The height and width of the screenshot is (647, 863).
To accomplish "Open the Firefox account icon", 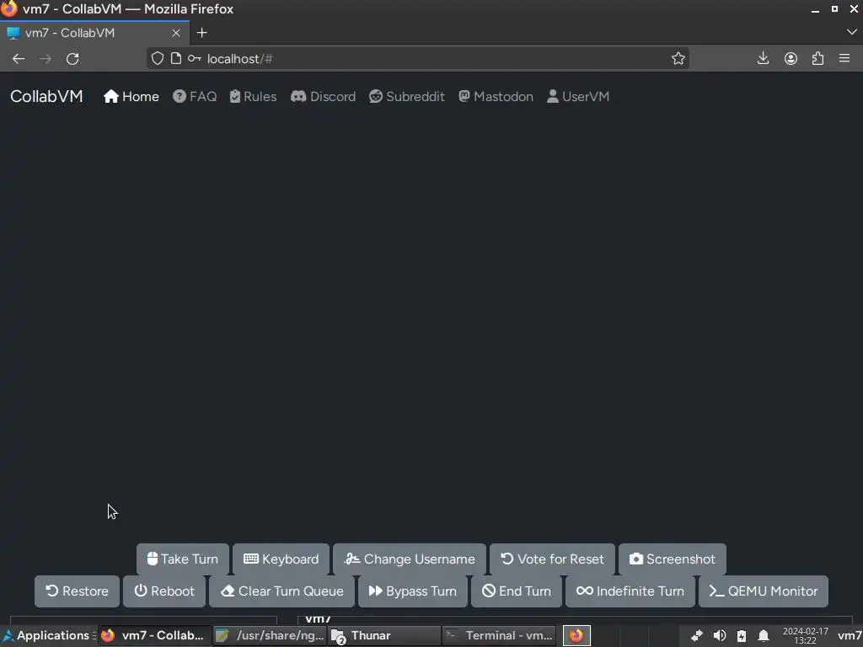I will point(791,58).
